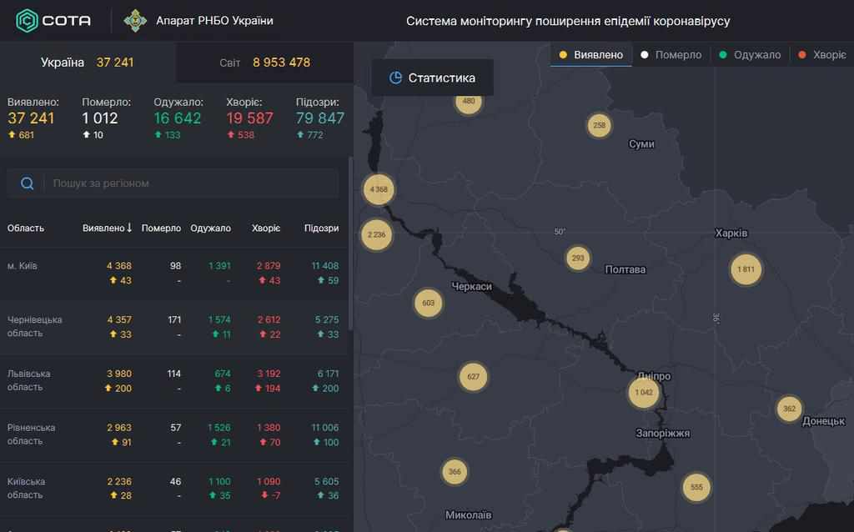The height and width of the screenshot is (532, 854).
Task: Click the РНБО emblem icon
Action: (x=135, y=20)
